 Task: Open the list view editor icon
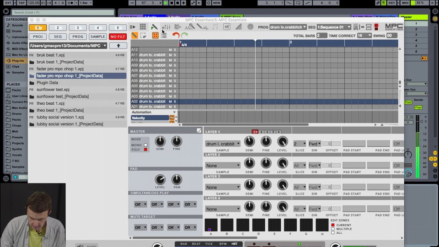coord(164,35)
